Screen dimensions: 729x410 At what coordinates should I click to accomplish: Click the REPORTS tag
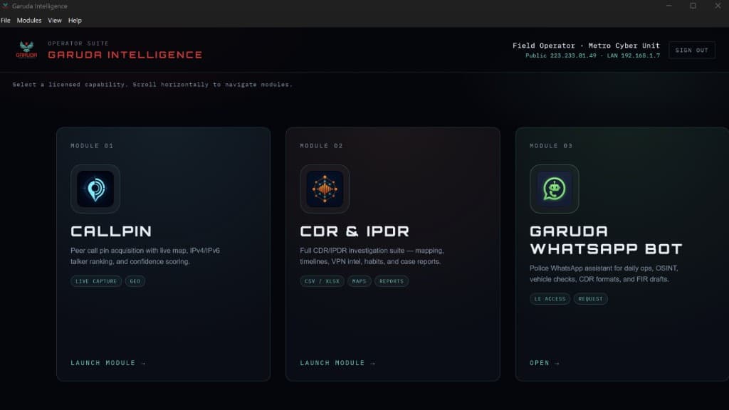(x=392, y=281)
